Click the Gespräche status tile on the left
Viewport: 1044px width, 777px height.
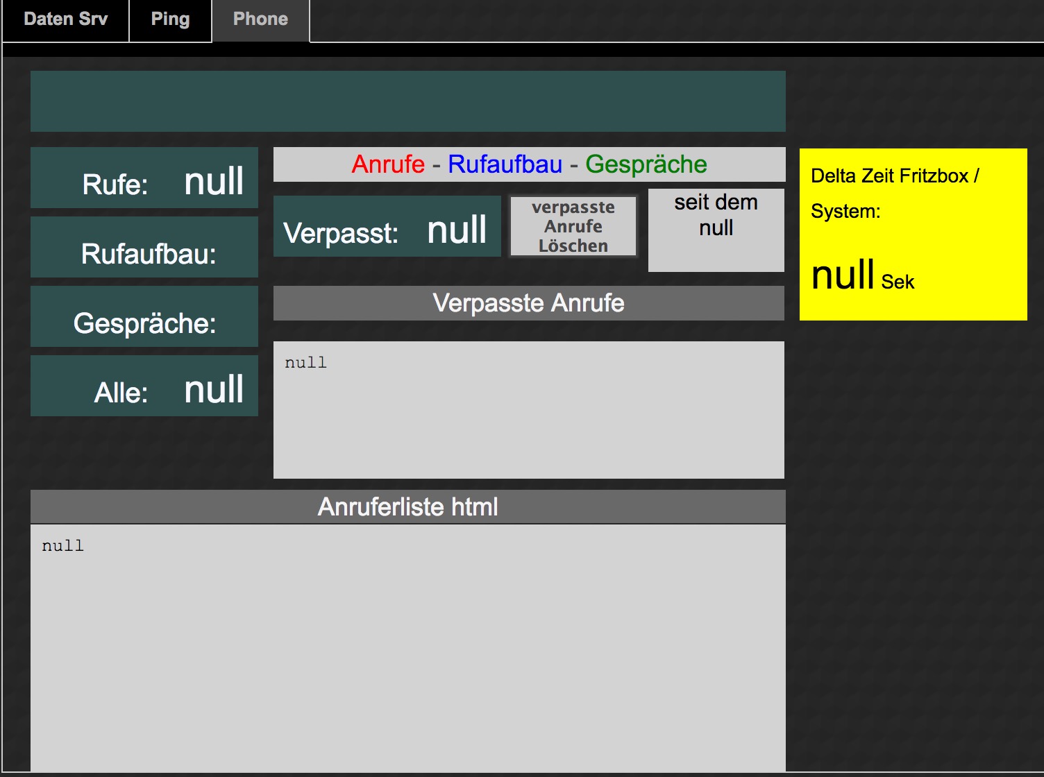(x=144, y=317)
